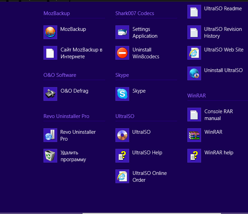Select the Skype group header
Screen dimensions: 248x214
(122, 75)
